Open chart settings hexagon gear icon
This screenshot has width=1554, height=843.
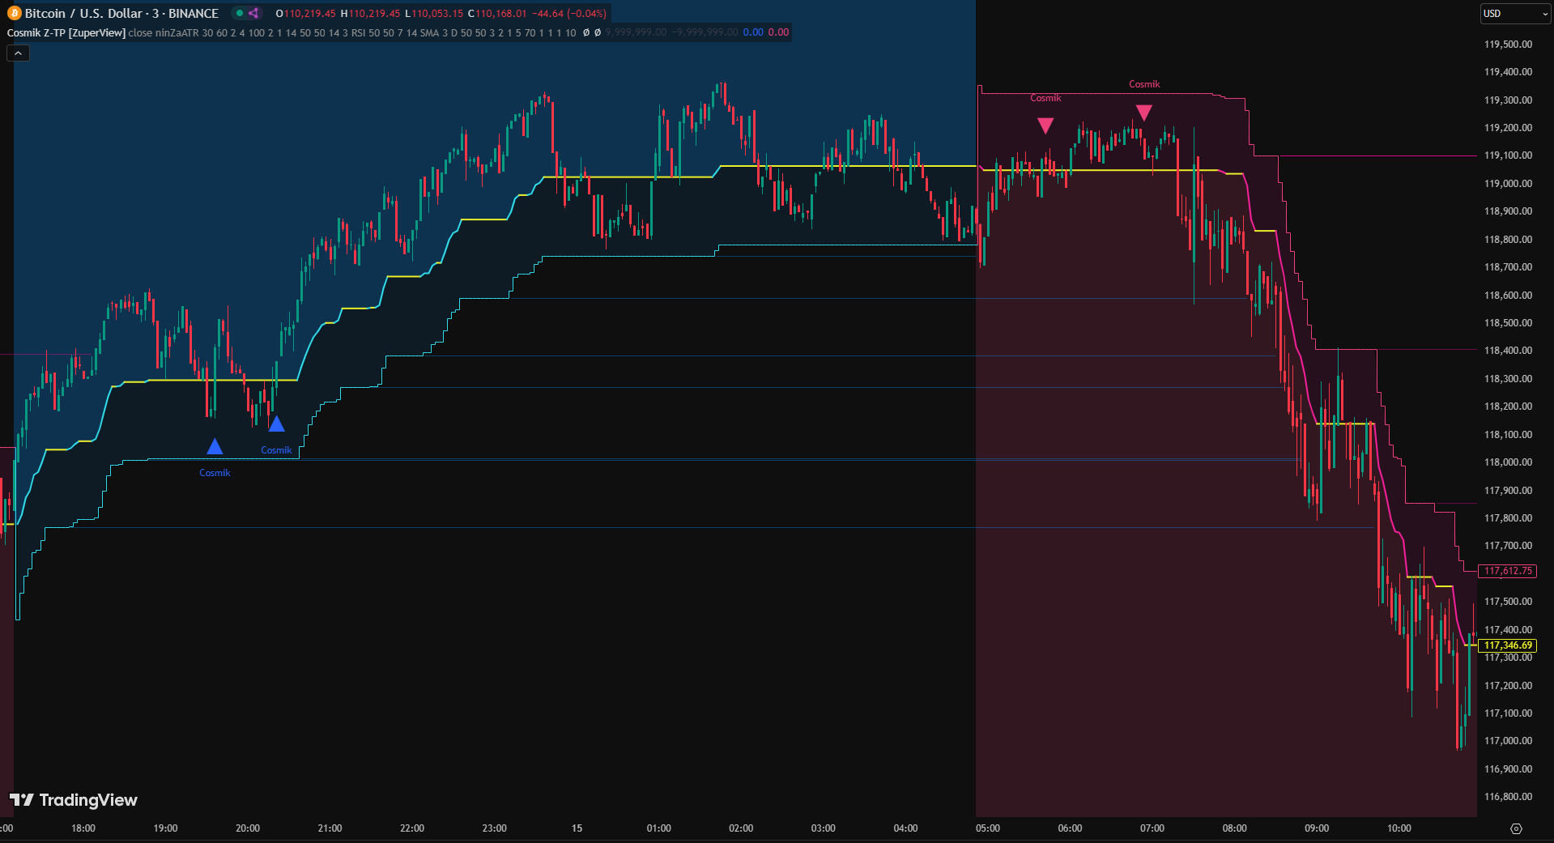1516,828
